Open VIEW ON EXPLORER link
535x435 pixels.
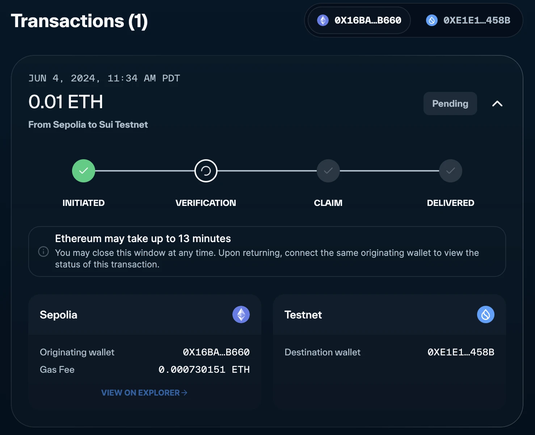144,393
